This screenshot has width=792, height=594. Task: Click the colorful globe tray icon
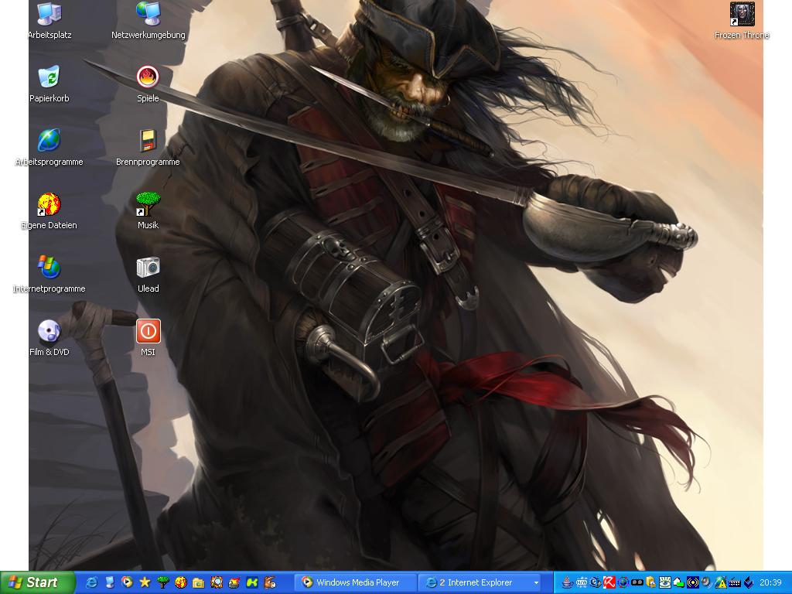coord(623,582)
